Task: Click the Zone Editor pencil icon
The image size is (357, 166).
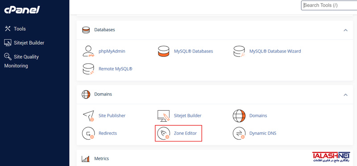Action: (x=163, y=133)
